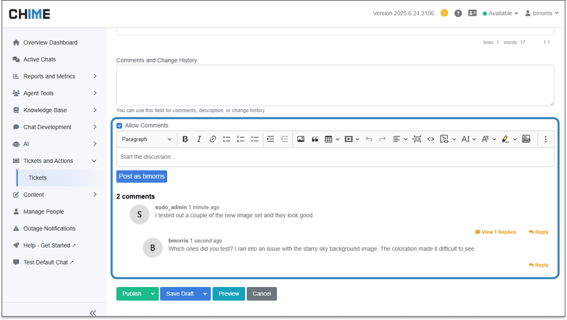Image resolution: width=567 pixels, height=320 pixels.
Task: Click the yellow alert notification icon
Action: (x=444, y=13)
